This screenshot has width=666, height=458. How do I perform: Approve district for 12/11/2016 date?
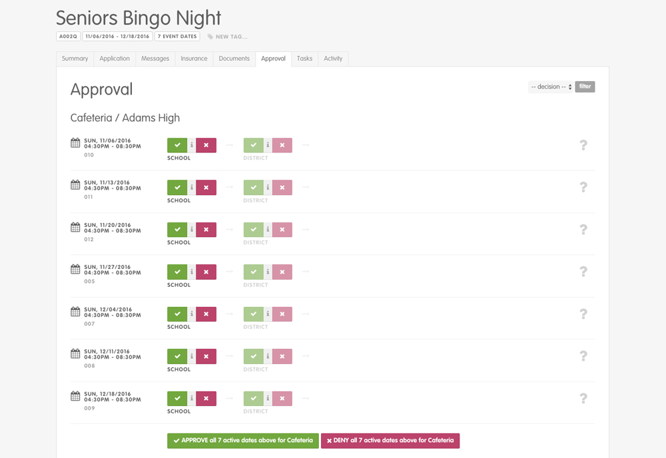254,356
